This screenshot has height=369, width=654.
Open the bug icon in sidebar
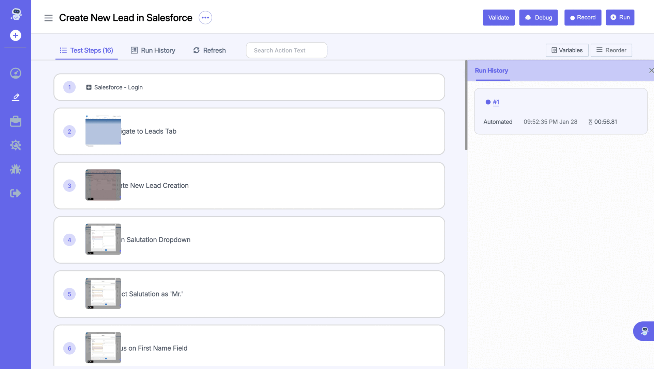[x=15, y=169]
